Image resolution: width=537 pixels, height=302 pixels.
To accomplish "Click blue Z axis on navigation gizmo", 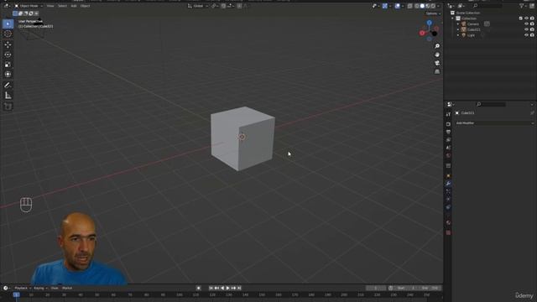I will 430,23.
